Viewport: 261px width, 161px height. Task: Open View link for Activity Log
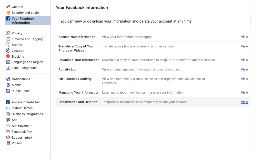point(244,69)
